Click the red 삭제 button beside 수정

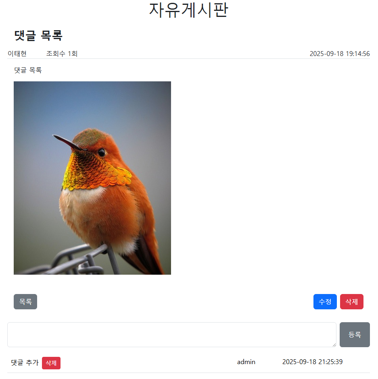(352, 302)
